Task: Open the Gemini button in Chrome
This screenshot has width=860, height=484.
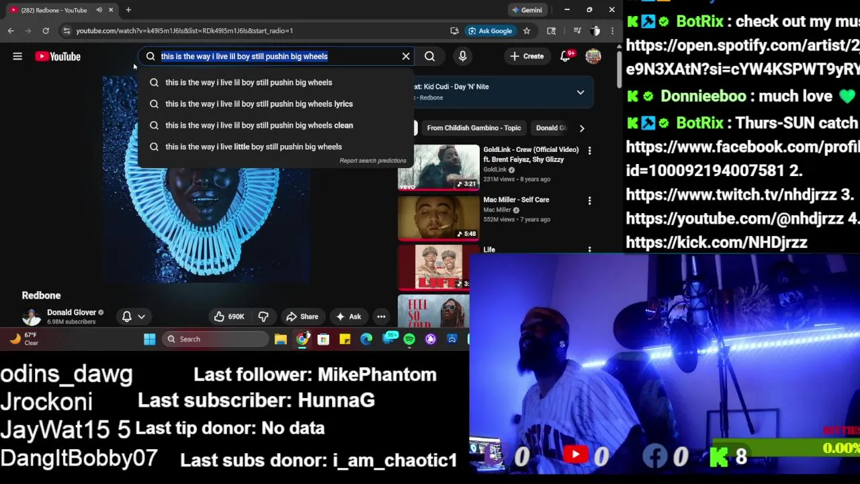Action: [x=526, y=10]
